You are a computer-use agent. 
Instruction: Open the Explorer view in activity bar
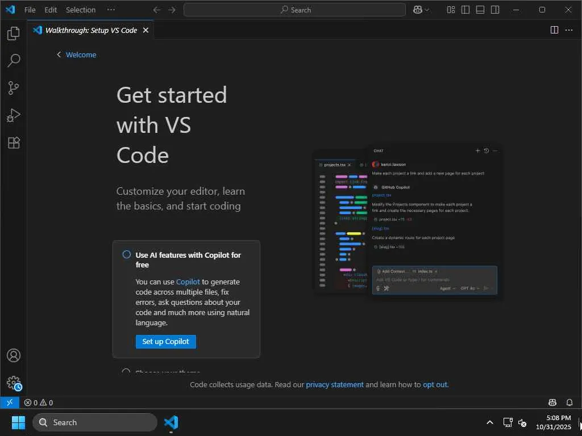coord(14,33)
